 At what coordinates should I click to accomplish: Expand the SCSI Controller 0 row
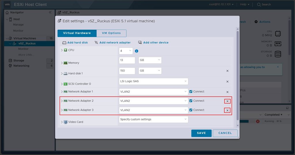(x=62, y=84)
